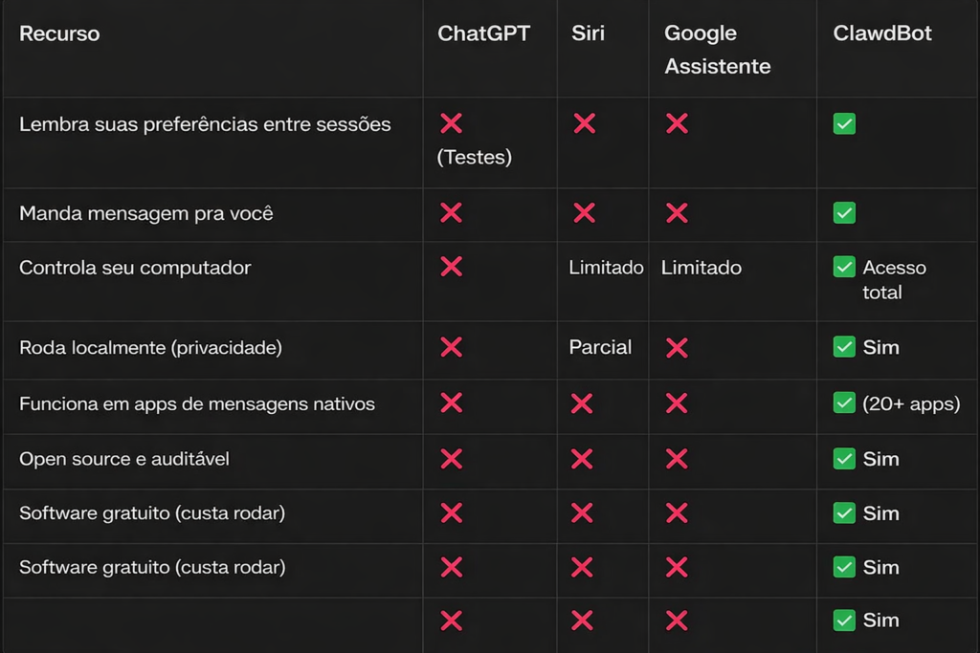Image resolution: width=980 pixels, height=653 pixels.
Task: Click ClawdBot's green check for Lembra suas preferências
Action: pyautogui.click(x=844, y=124)
